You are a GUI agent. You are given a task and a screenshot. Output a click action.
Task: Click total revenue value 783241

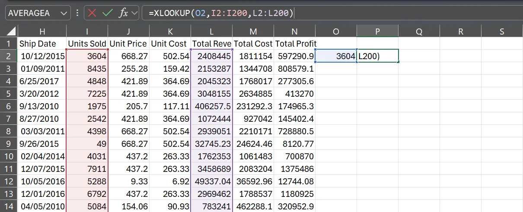[211, 206]
